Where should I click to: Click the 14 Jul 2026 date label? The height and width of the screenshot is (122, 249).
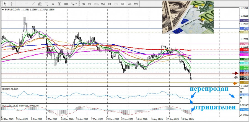tap(142, 119)
